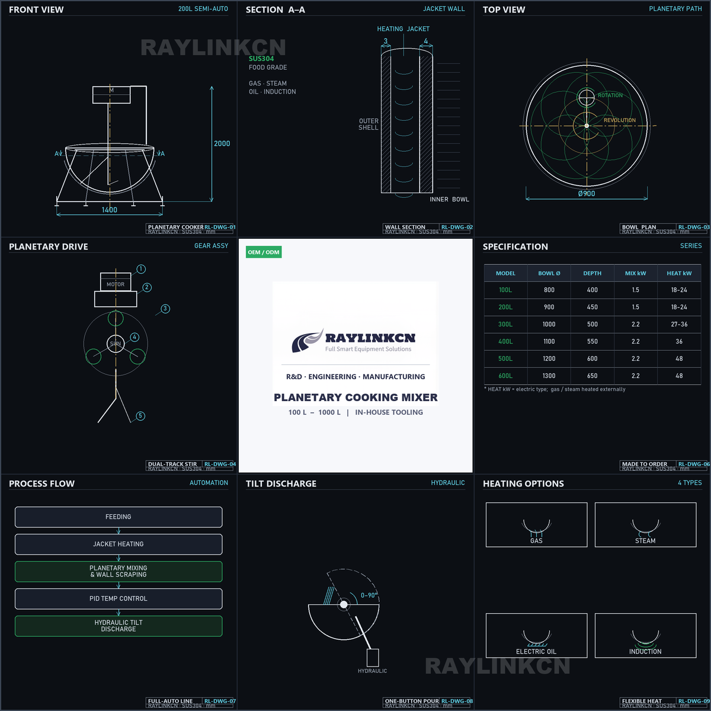Open the GAS heating option diagram
Image resolution: width=711 pixels, height=711 pixels.
[537, 525]
